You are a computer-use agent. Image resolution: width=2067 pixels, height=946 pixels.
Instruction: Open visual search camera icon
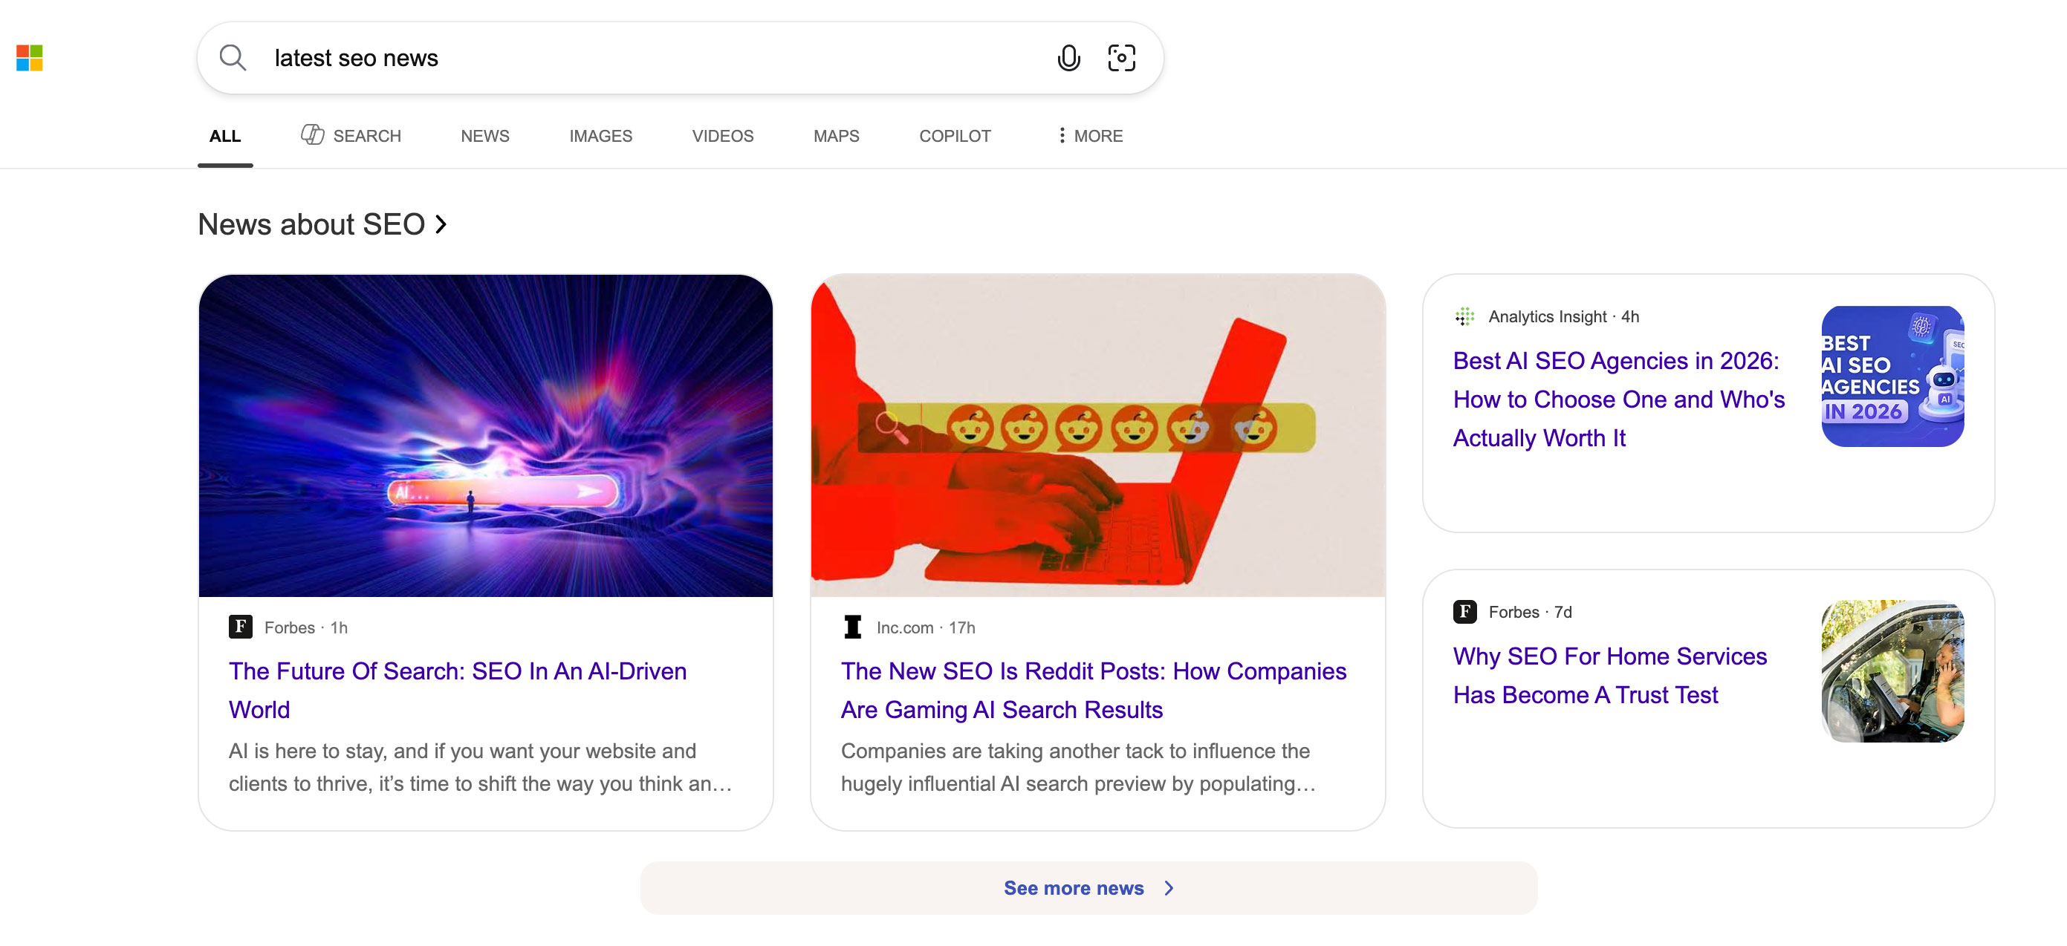1121,58
